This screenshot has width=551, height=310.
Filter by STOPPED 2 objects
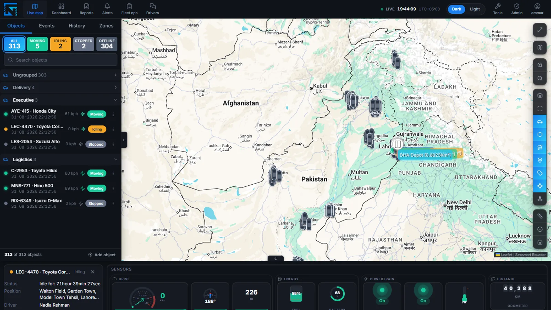click(x=83, y=44)
